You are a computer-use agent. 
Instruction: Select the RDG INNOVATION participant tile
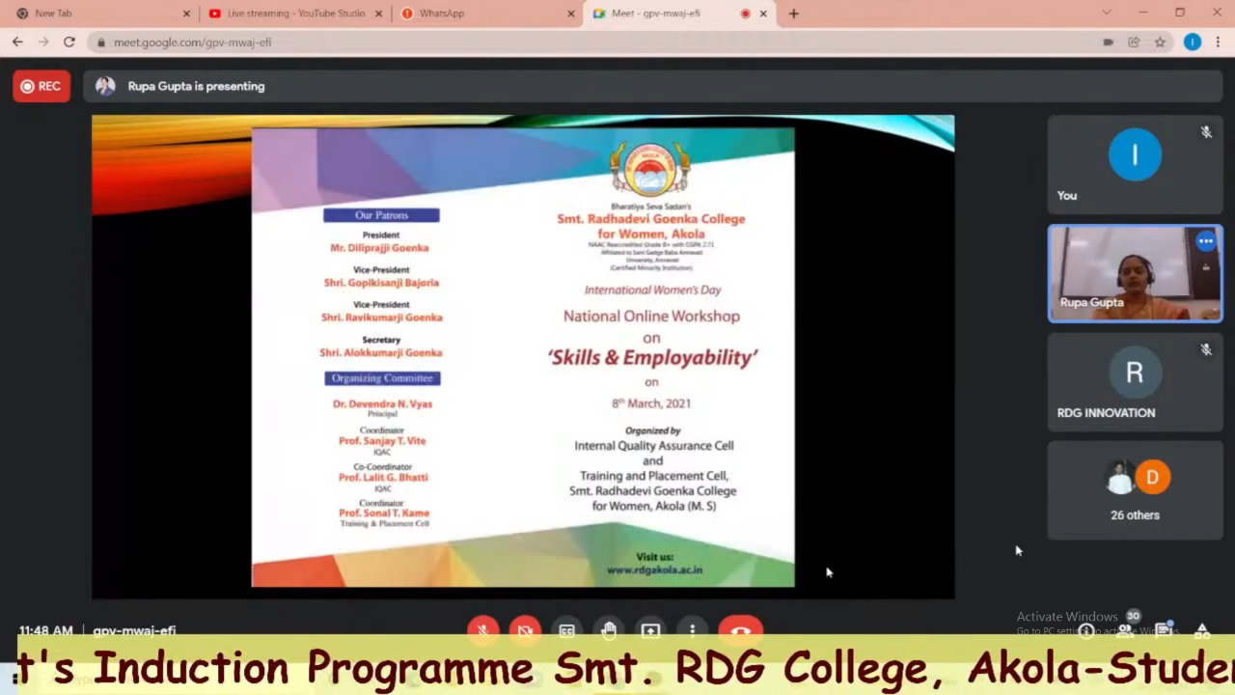[x=1135, y=382]
